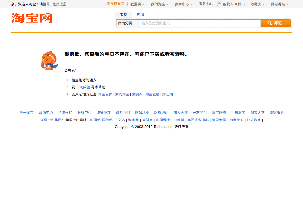
Task: Open 淘宝联盟 footer link
Action: pyautogui.click(x=219, y=113)
